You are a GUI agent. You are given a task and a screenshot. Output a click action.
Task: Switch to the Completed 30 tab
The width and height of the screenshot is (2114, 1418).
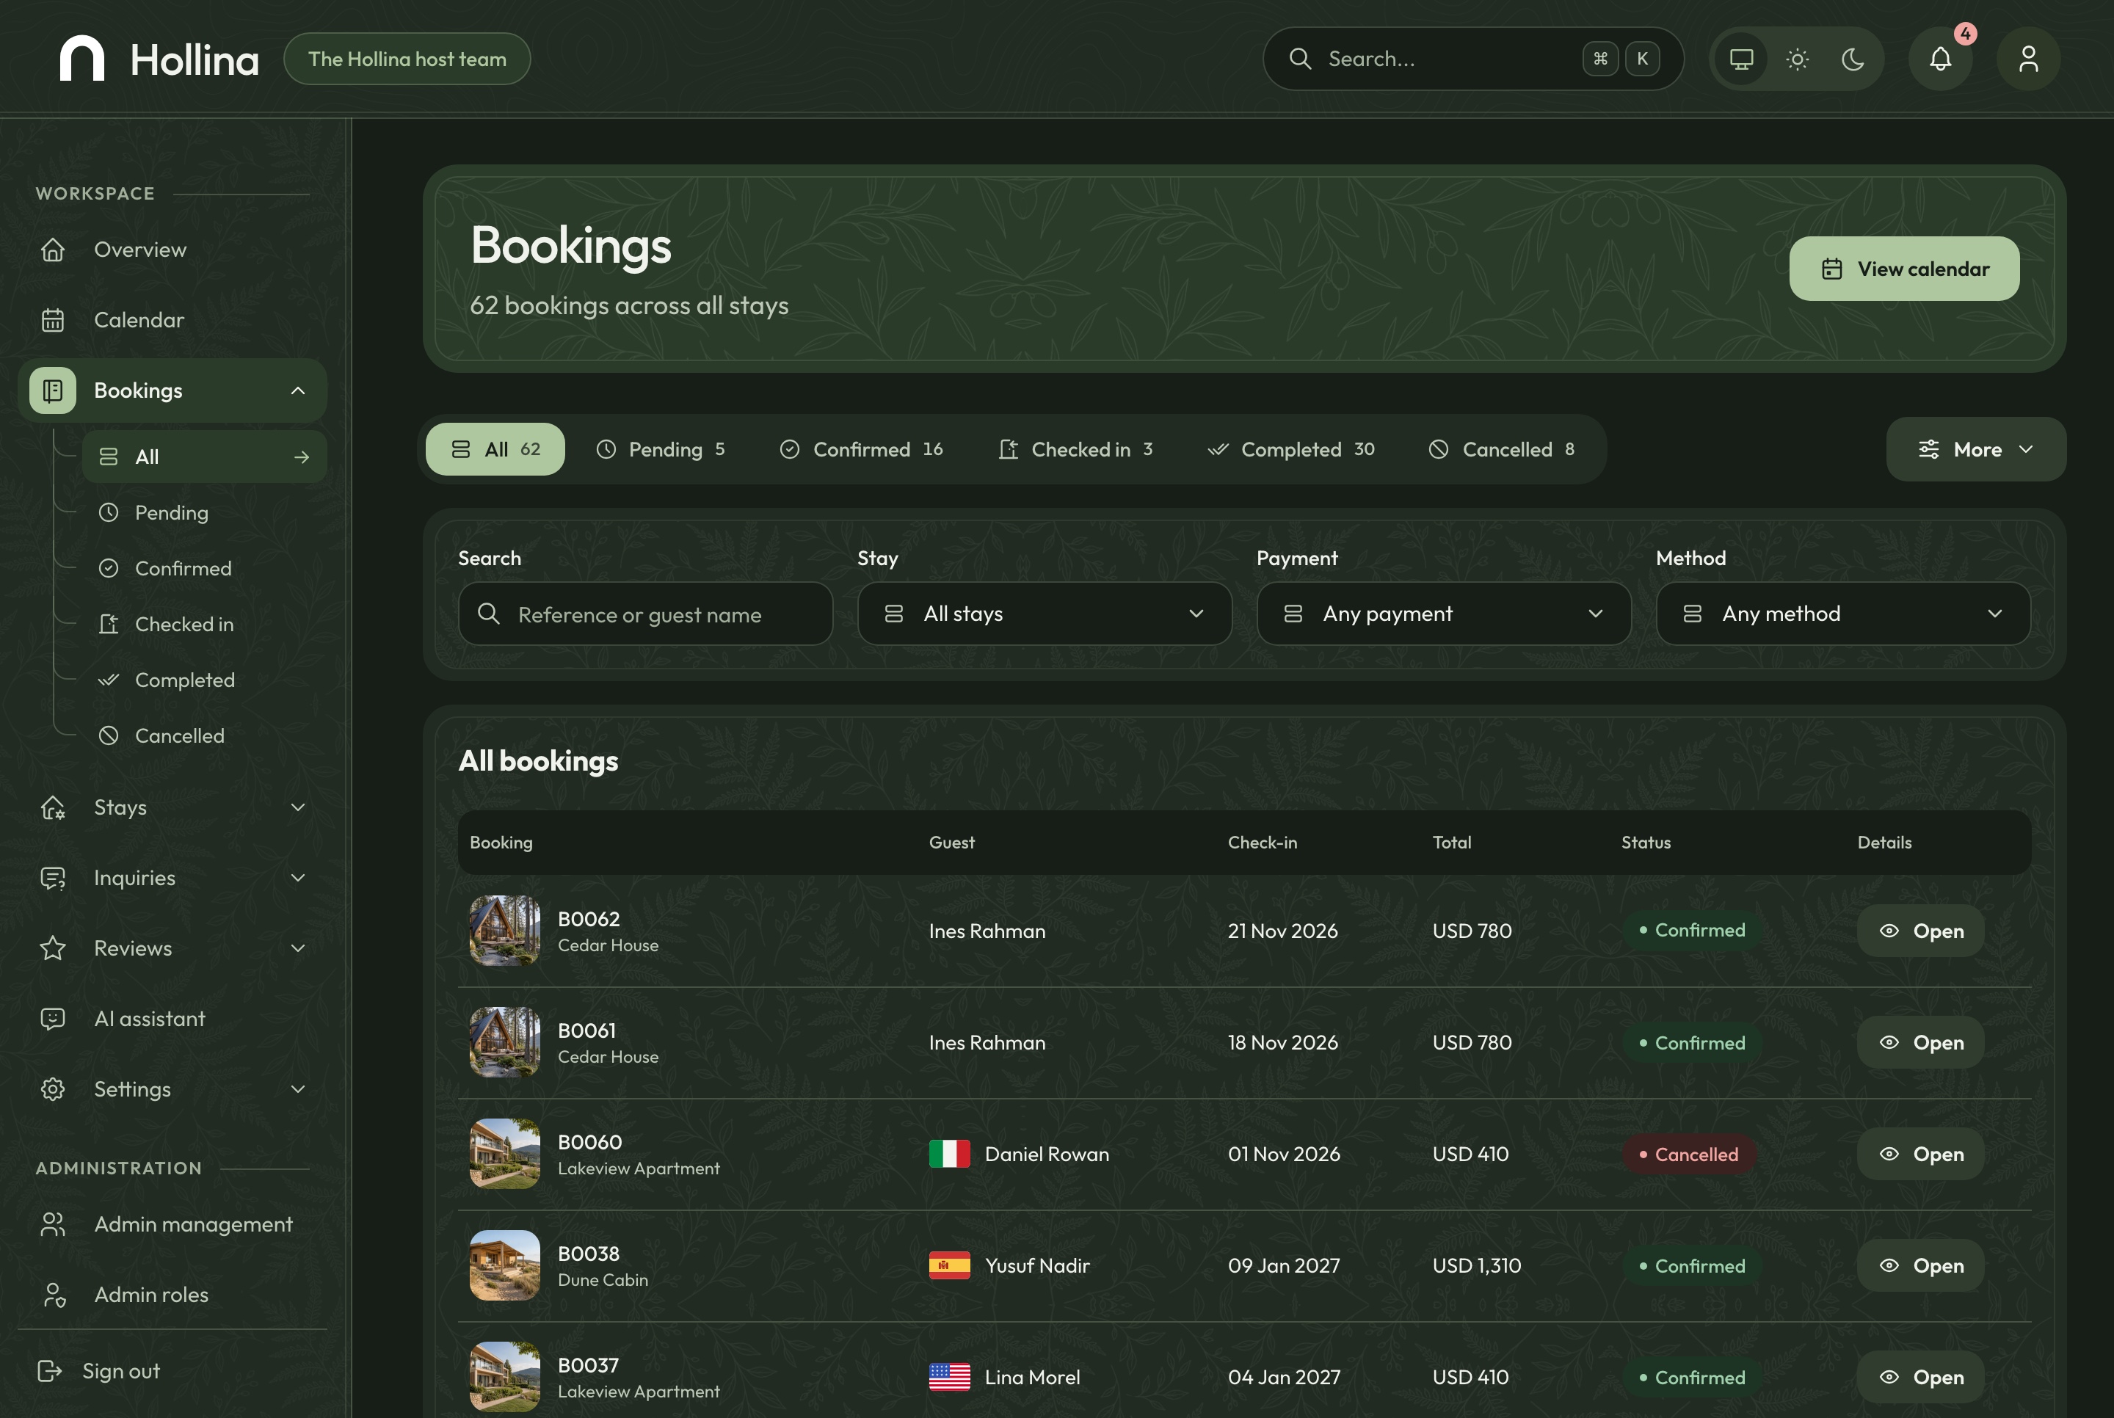coord(1292,449)
